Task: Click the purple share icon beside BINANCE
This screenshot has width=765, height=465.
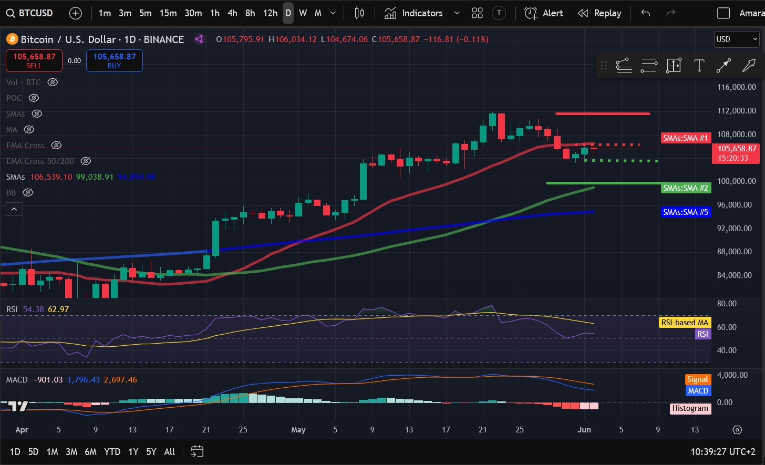Action: point(199,39)
